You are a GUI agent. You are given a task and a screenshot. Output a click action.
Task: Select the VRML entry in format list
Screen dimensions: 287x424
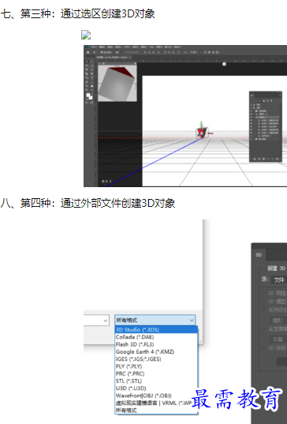click(156, 403)
